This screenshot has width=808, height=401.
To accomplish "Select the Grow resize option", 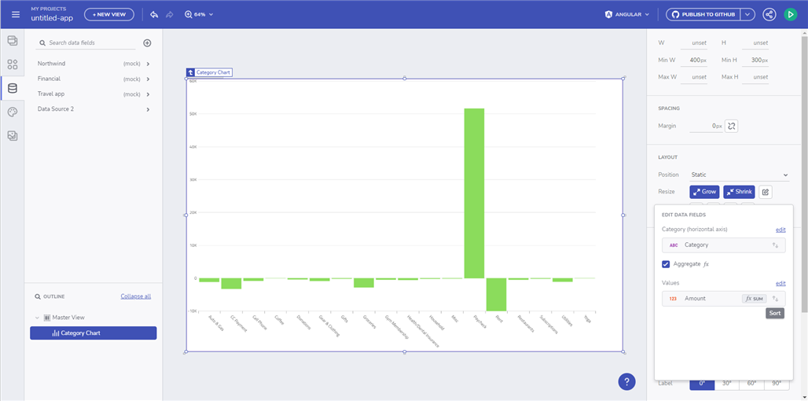I will coord(704,192).
